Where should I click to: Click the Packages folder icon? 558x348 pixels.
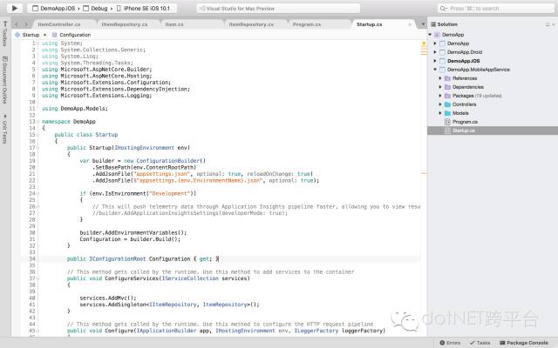447,96
